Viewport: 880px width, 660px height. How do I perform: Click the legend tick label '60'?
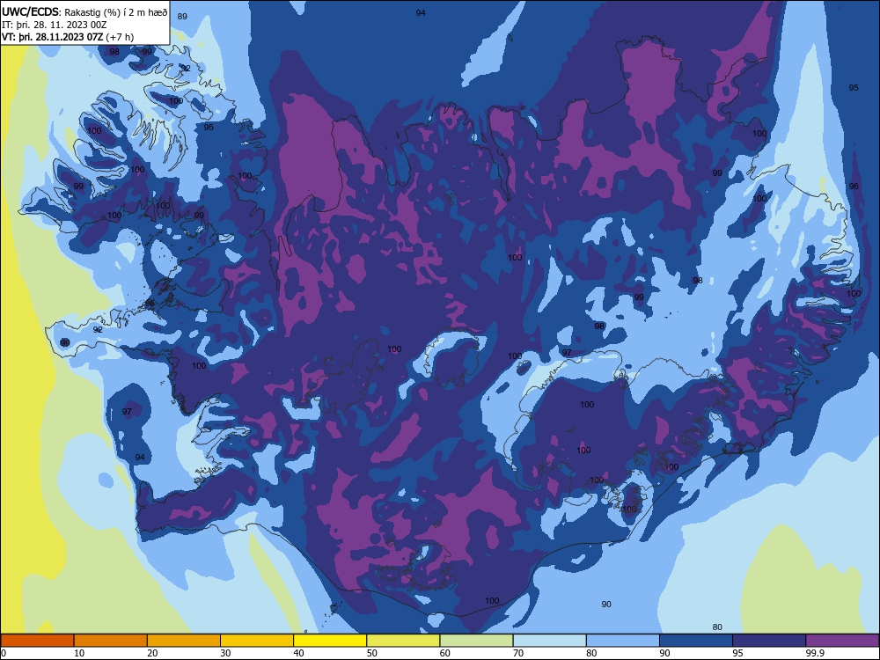click(445, 653)
